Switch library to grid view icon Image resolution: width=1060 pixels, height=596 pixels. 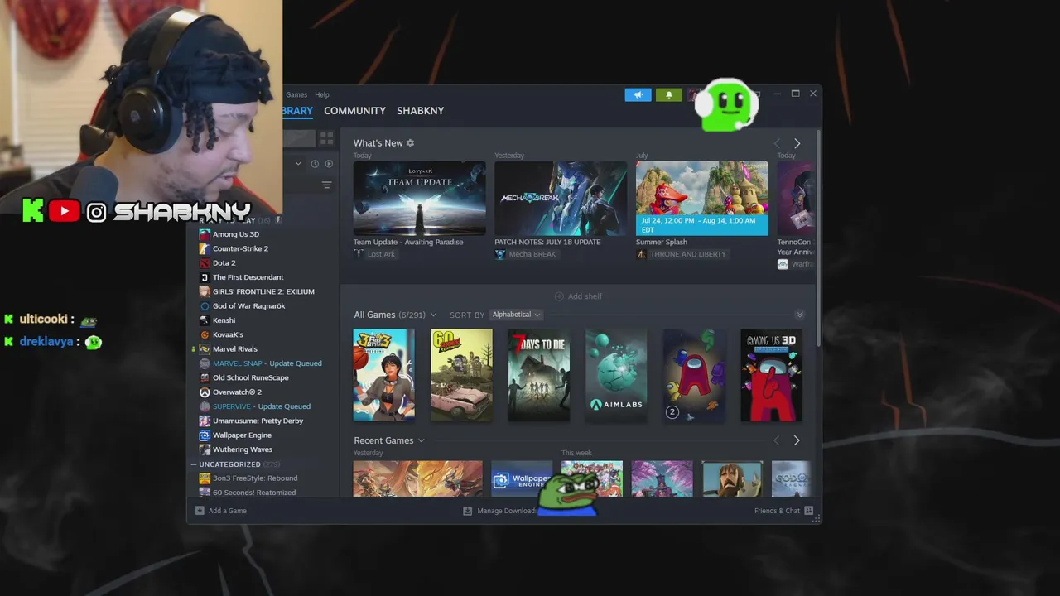click(x=327, y=138)
